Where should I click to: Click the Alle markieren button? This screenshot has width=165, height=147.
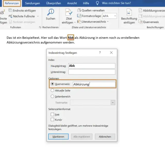(x=82, y=137)
